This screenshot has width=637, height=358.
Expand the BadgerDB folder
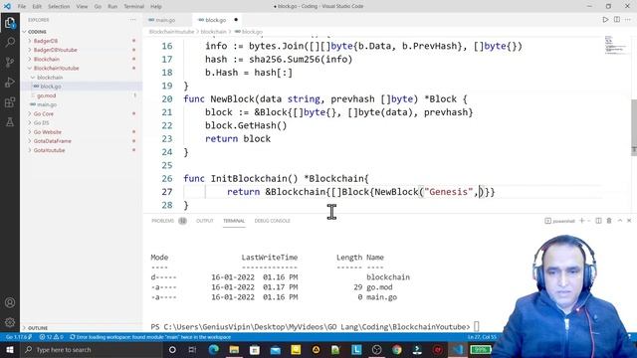pos(82,41)
